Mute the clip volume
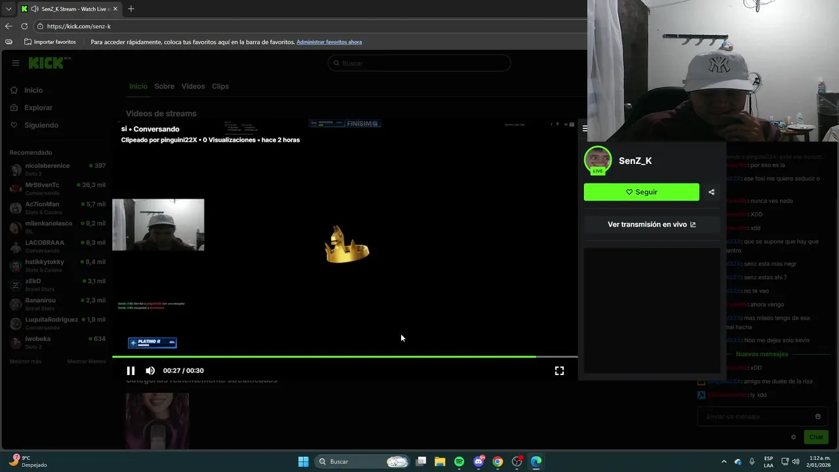This screenshot has height=472, width=839. click(150, 370)
